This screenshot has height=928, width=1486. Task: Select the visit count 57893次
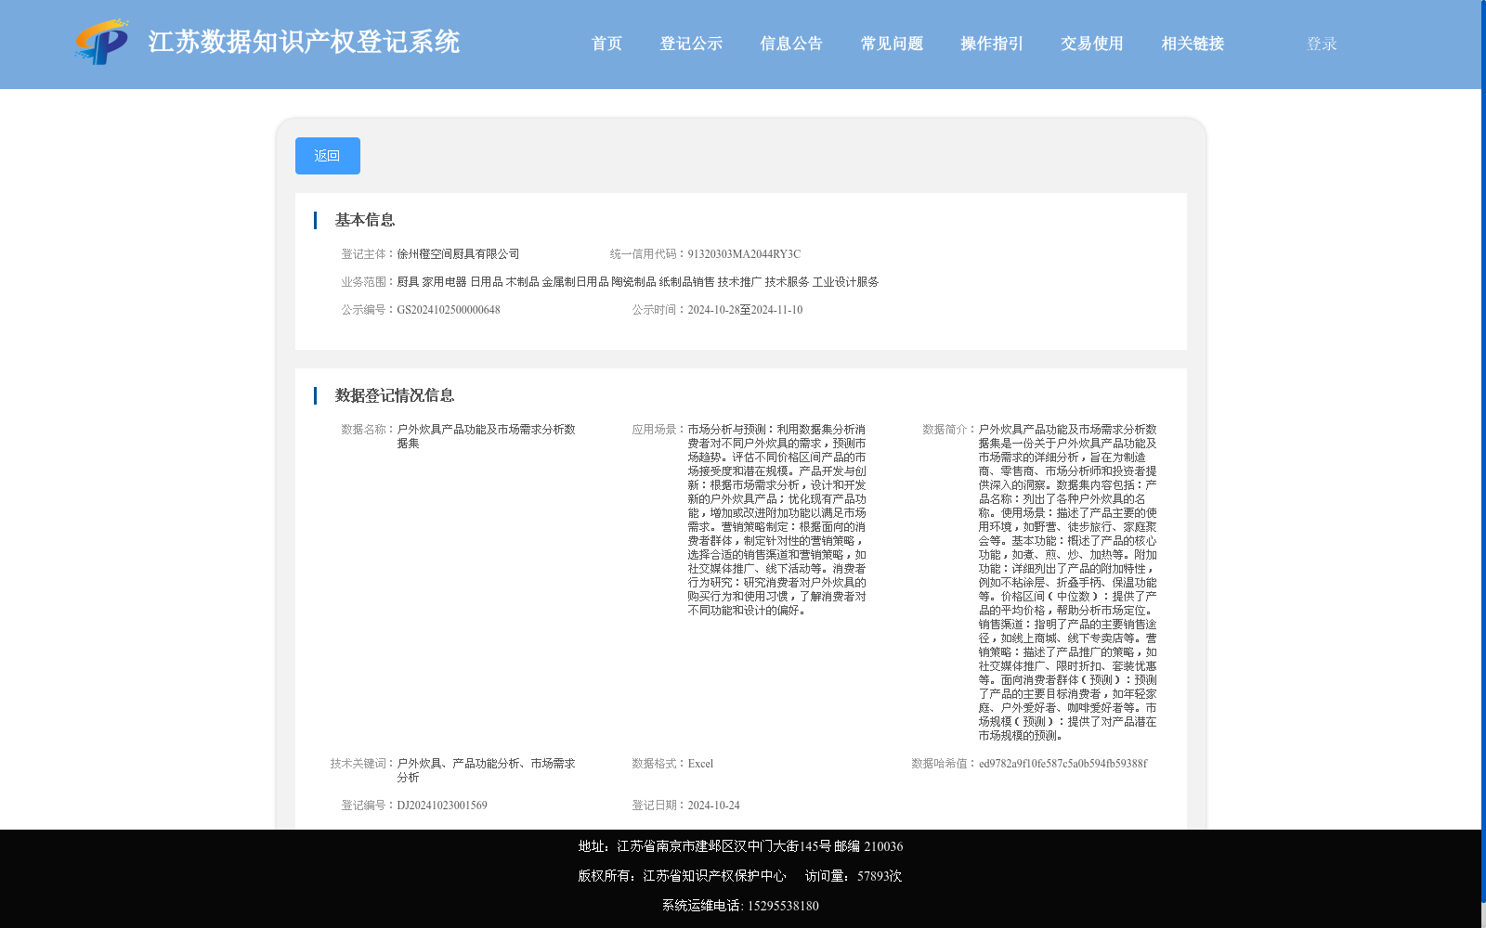pyautogui.click(x=880, y=876)
